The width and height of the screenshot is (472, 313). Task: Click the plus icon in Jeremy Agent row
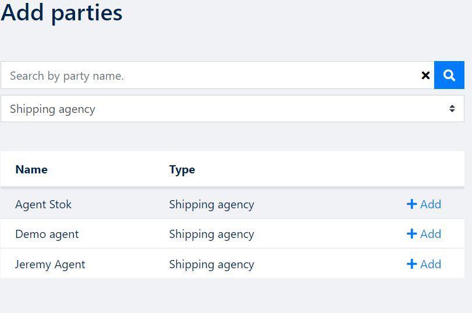point(411,264)
